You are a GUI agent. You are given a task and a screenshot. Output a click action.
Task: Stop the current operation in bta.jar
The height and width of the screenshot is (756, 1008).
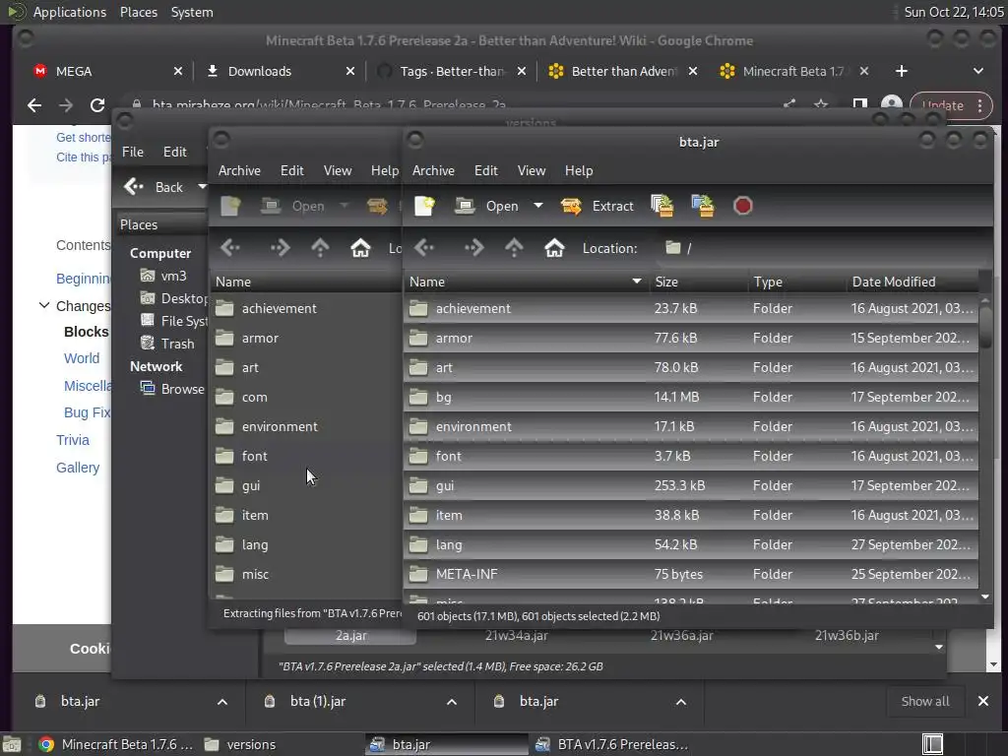tap(742, 206)
